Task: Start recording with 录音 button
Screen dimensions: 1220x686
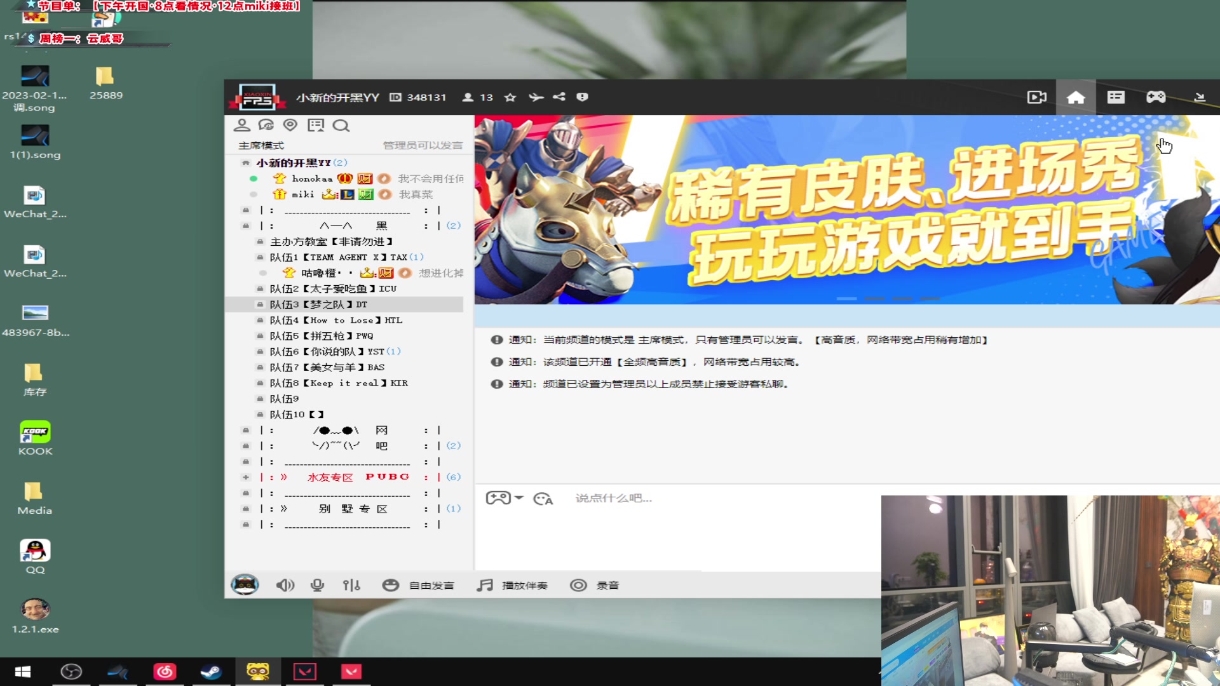Action: point(594,585)
